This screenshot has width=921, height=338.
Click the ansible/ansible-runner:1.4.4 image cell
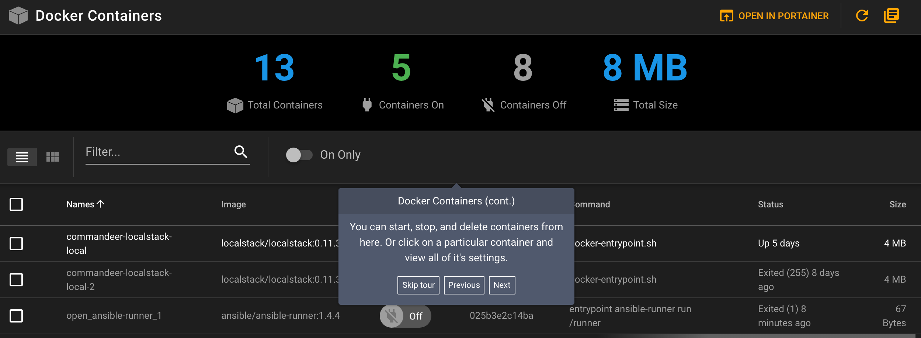pos(280,316)
